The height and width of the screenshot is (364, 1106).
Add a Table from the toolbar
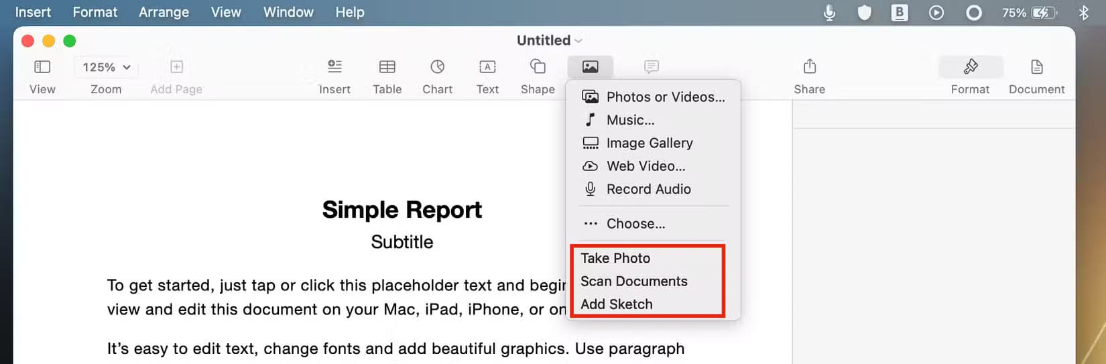coord(387,66)
